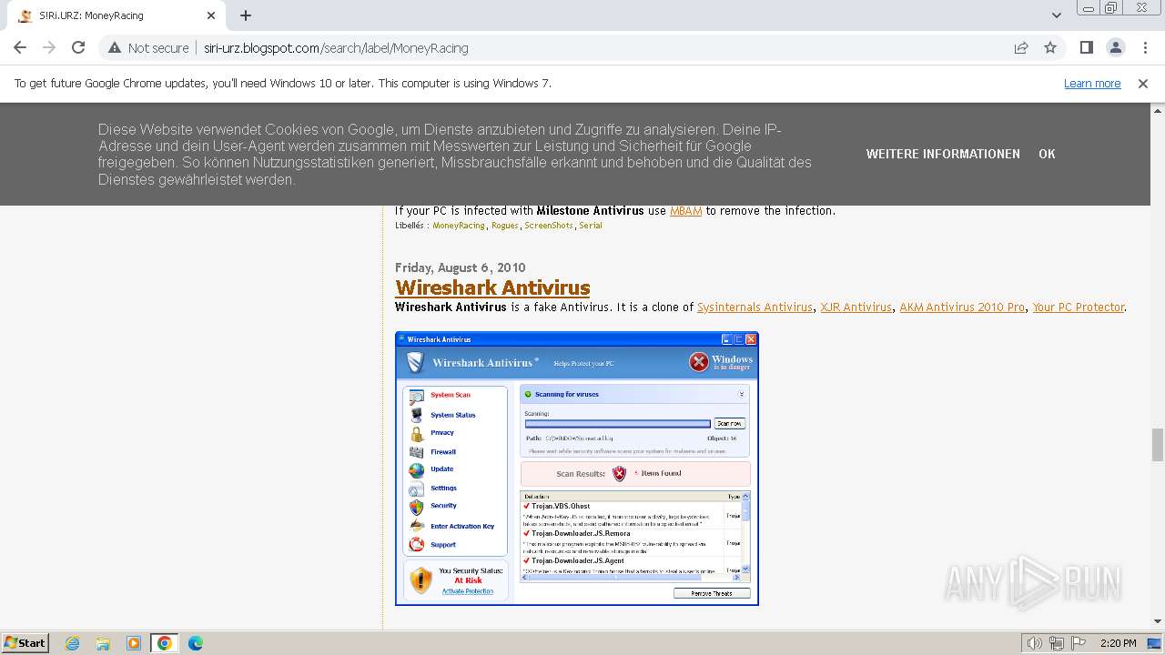This screenshot has width=1165, height=655.
Task: Bookmark this page with the star
Action: tap(1050, 47)
